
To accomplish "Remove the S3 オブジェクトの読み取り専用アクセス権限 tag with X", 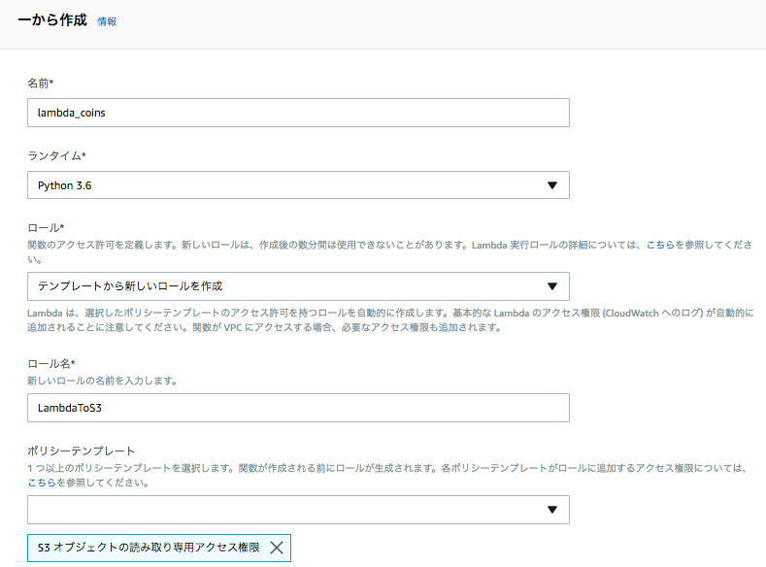I will click(277, 548).
